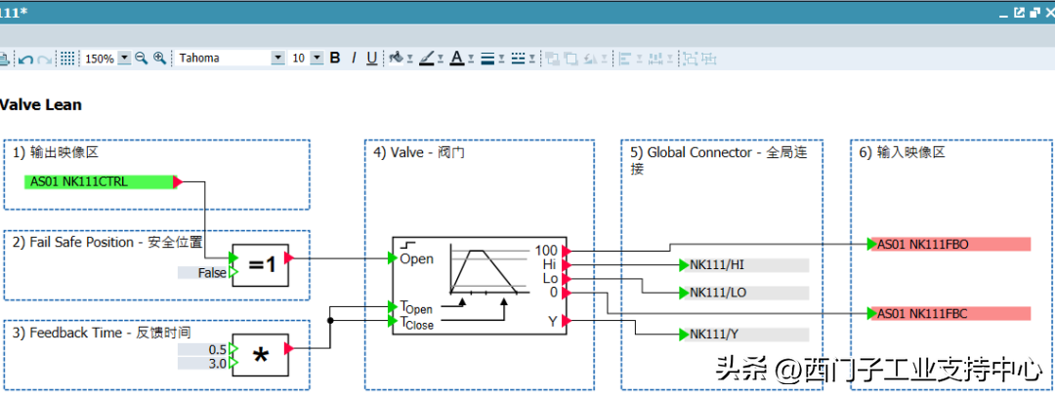Apply Underline text formatting
The width and height of the screenshot is (1055, 394).
click(371, 59)
